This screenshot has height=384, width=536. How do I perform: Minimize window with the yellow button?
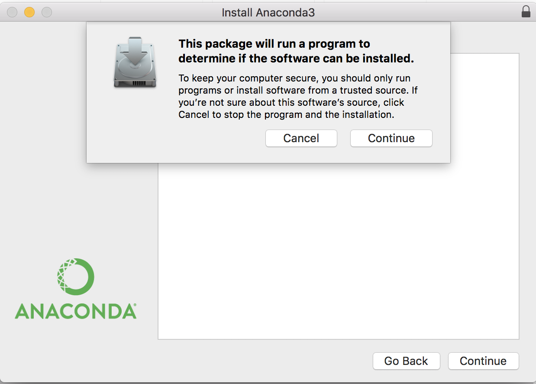(x=29, y=12)
